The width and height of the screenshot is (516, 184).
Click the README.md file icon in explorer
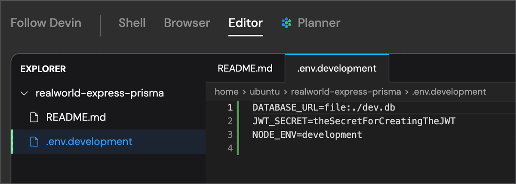[34, 117]
